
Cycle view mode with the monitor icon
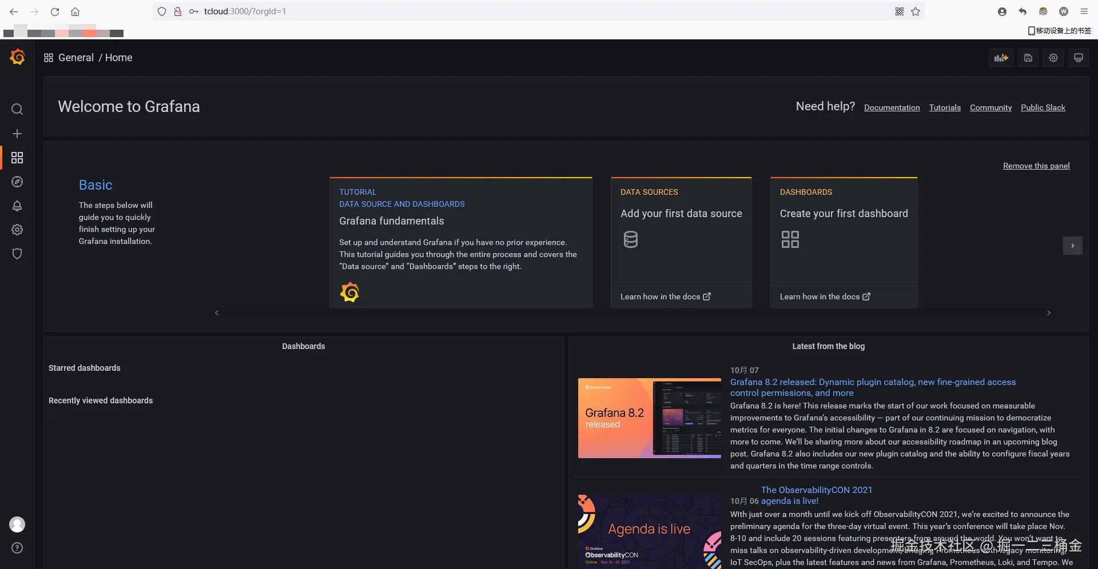click(x=1079, y=58)
